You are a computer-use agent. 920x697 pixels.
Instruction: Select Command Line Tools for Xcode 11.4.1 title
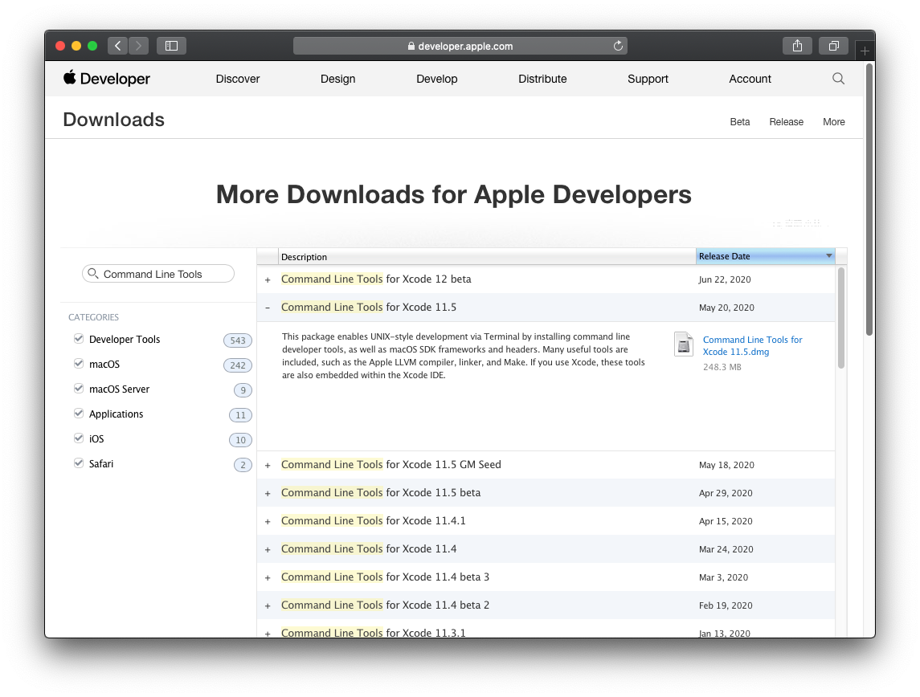[373, 520]
